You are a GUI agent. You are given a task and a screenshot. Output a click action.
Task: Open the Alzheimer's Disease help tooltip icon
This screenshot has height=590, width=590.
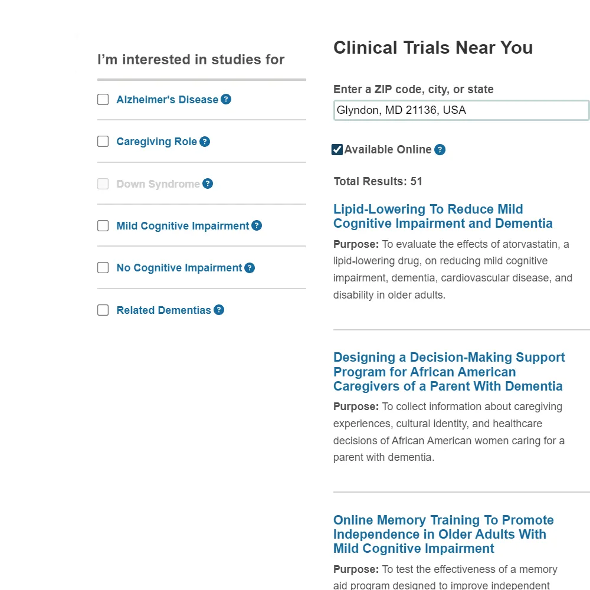point(226,100)
